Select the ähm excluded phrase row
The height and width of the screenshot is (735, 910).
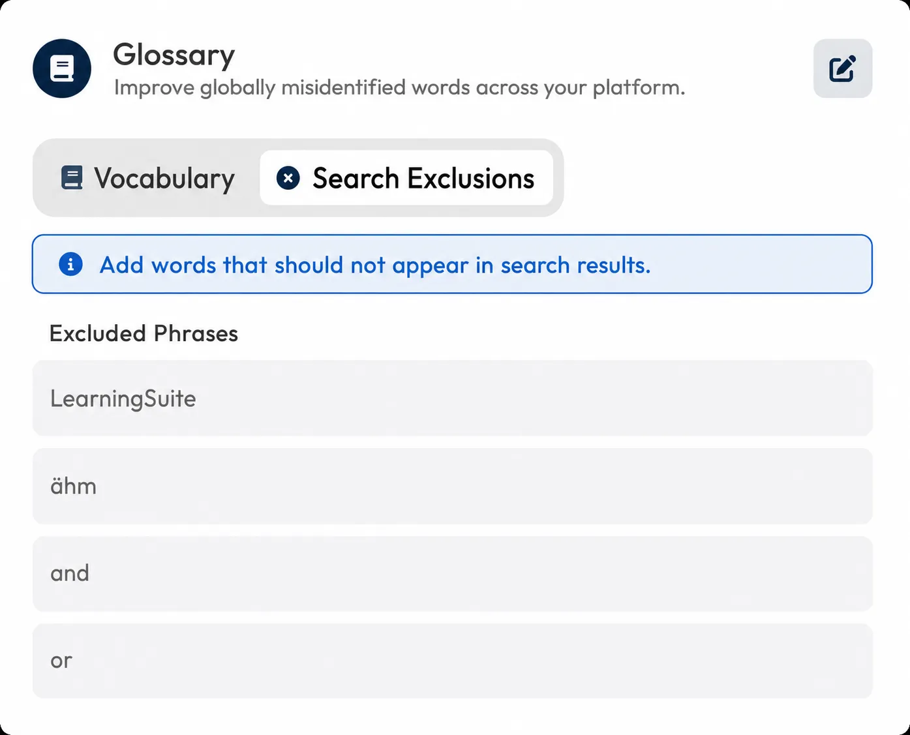tap(452, 486)
